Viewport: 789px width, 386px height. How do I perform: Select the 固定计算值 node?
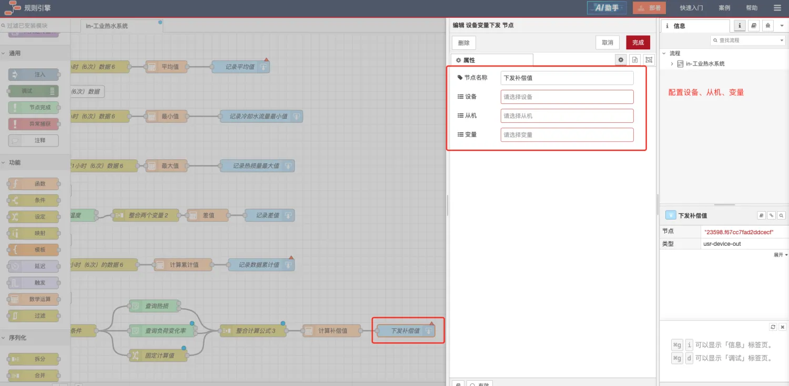point(158,356)
